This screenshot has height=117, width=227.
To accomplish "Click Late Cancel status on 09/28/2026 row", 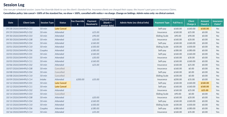I will click(x=63, y=28).
